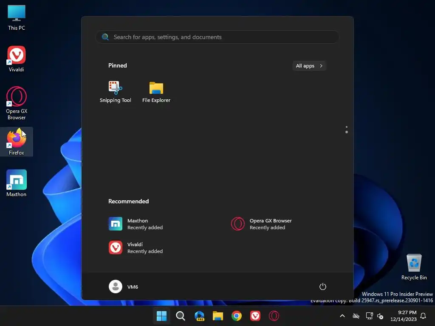Click the Windows Start button on the taskbar
The image size is (435, 326).
(x=161, y=316)
